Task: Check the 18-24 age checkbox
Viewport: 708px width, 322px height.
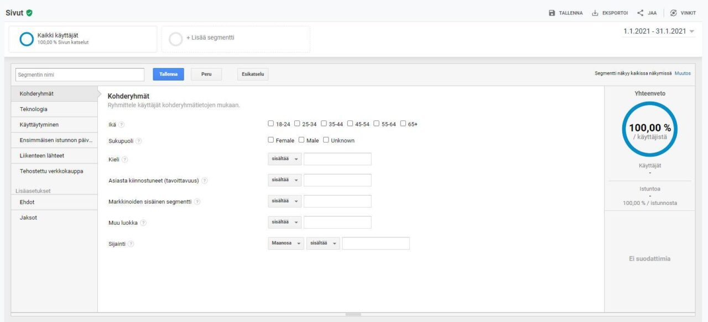Action: [x=271, y=124]
